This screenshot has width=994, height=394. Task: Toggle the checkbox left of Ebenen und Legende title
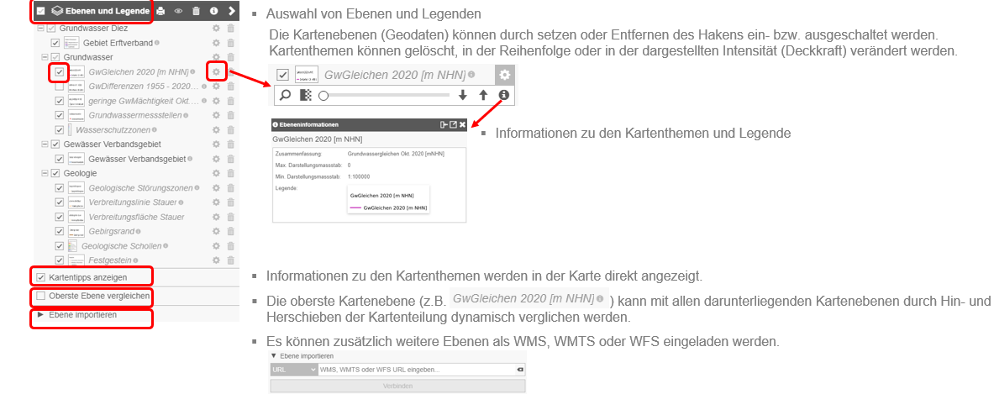click(x=40, y=11)
